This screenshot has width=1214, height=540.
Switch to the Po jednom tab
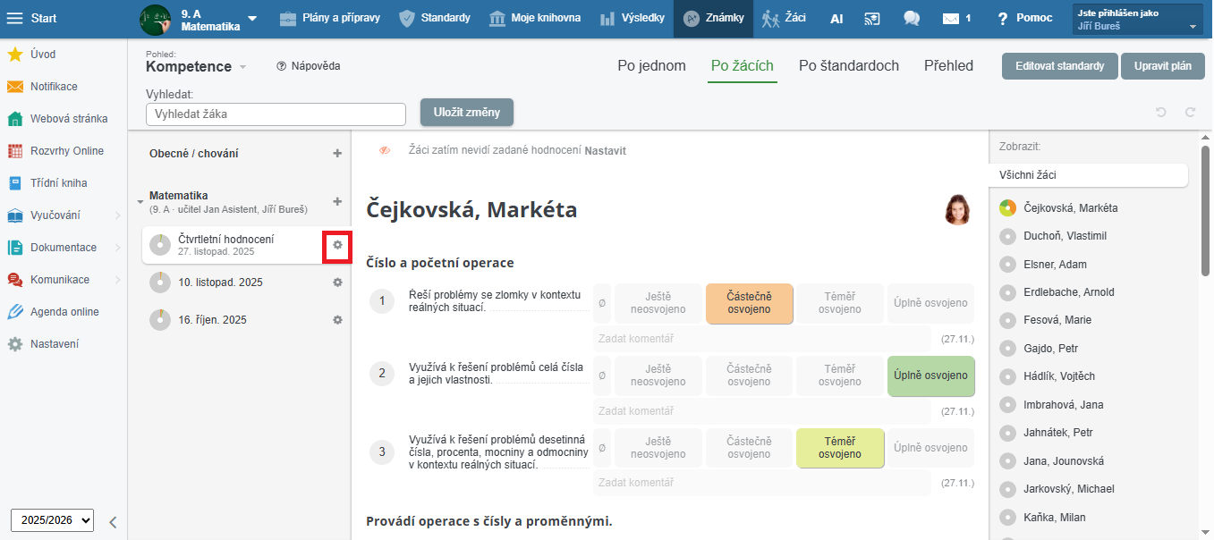click(x=651, y=65)
